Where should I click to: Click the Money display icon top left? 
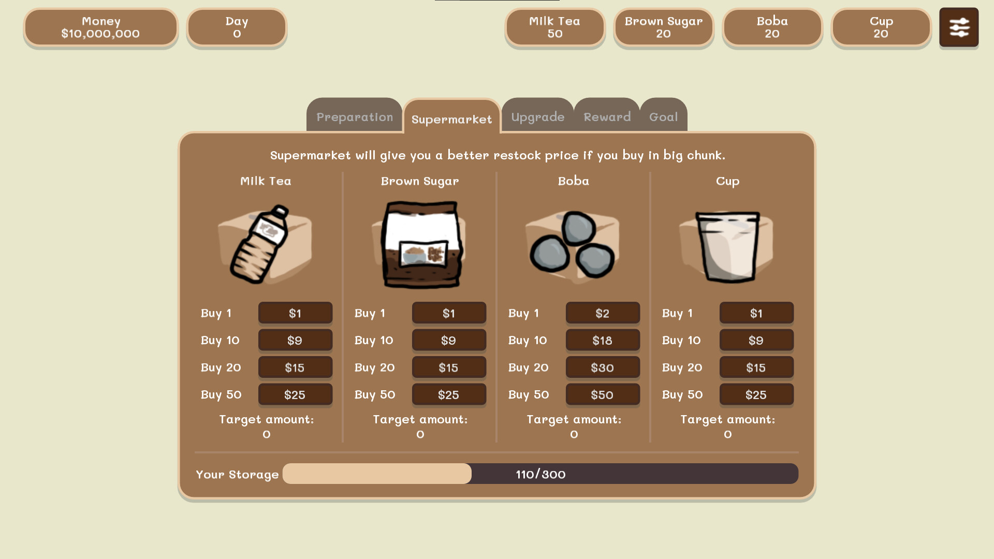[x=100, y=26]
